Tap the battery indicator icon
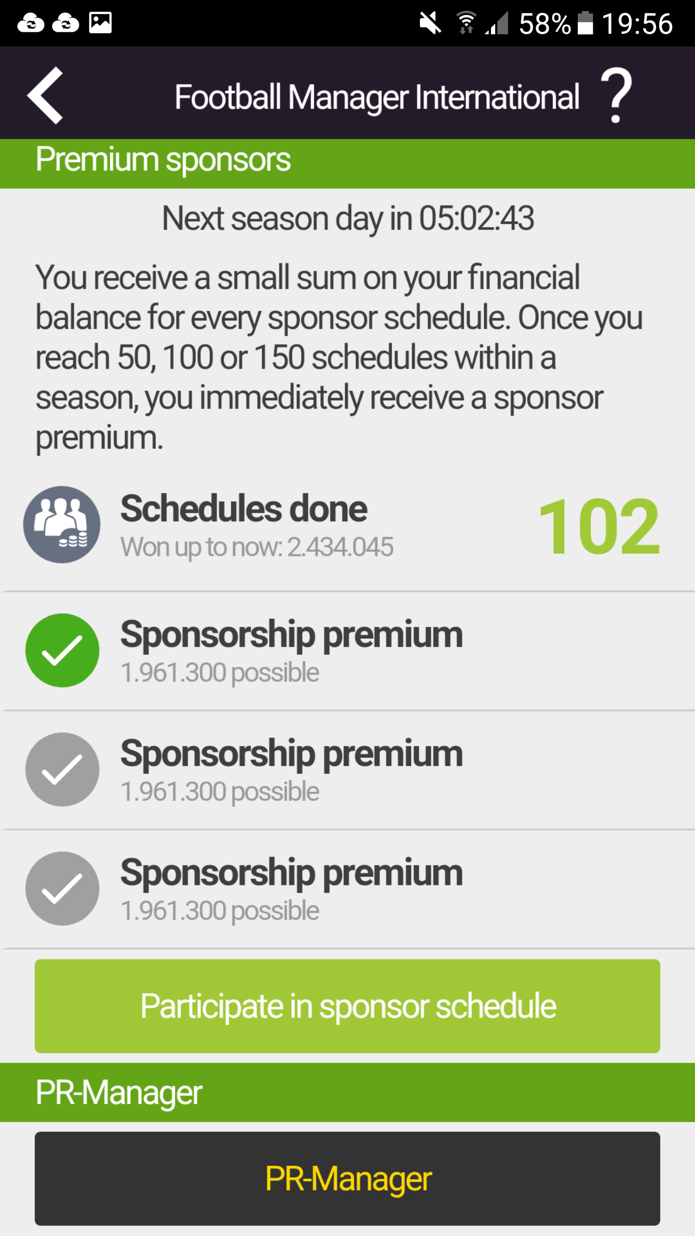Viewport: 695px width, 1236px height. pos(585,23)
